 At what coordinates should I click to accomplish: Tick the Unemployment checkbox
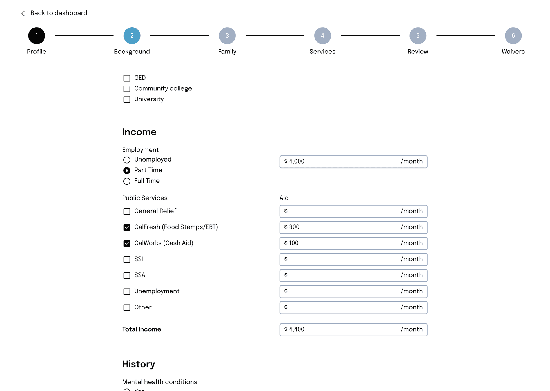(x=127, y=292)
